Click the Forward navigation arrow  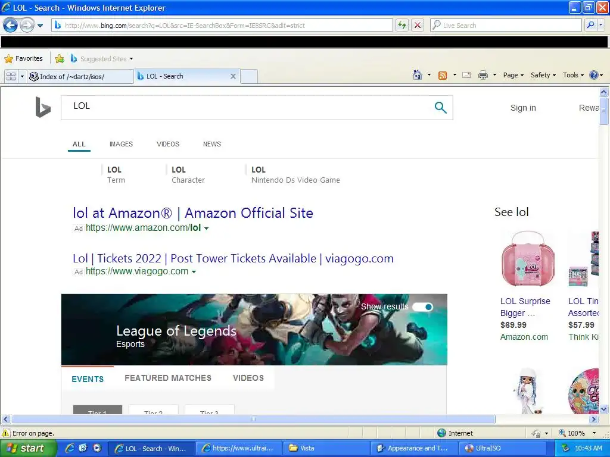coord(26,25)
